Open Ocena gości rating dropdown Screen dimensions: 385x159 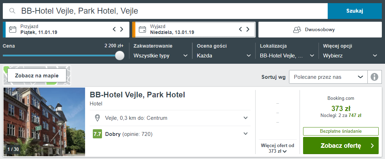click(x=224, y=56)
